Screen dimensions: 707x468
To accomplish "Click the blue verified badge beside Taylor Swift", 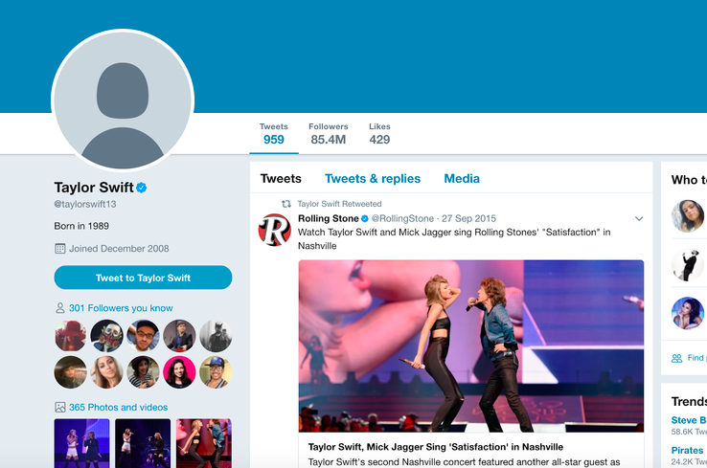I will click(x=141, y=188).
